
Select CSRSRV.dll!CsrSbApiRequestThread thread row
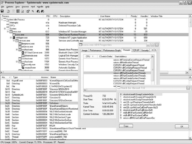[x=117, y=68]
